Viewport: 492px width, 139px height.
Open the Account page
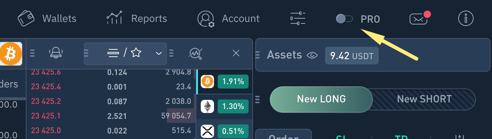click(x=228, y=19)
